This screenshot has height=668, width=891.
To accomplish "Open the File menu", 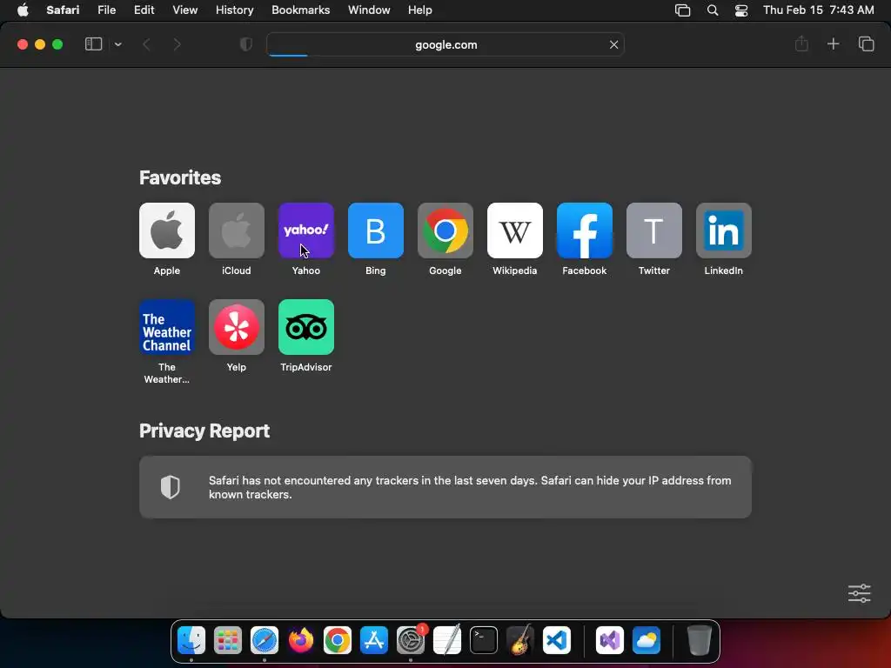I will point(106,10).
